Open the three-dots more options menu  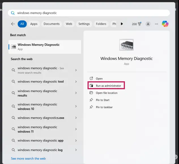[156, 24]
